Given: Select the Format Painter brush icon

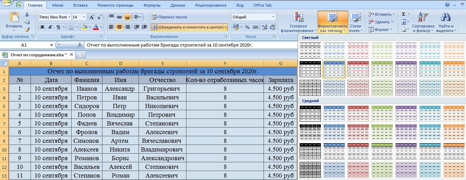Looking at the screenshot, I should [27, 30].
